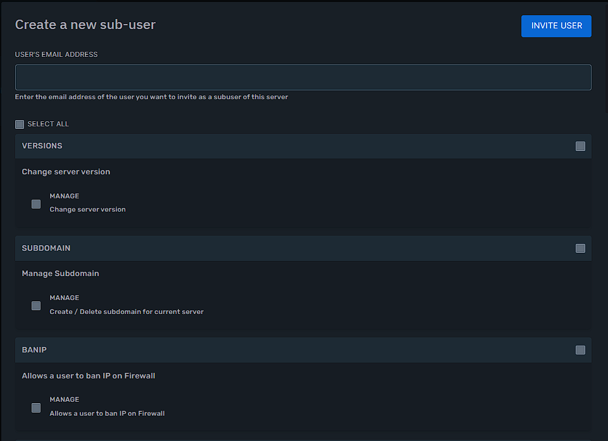Screen dimensions: 608x441
Task: Tick the Select All checkbox
Action: [x=20, y=124]
